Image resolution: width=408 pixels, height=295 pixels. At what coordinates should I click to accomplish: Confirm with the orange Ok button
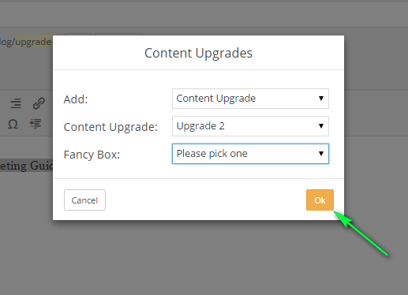coord(320,200)
